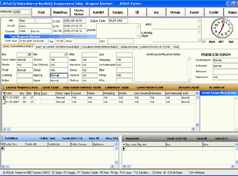Click the Alerji box scroll-up arrow
This screenshot has width=238, height=176.
[199, 20]
